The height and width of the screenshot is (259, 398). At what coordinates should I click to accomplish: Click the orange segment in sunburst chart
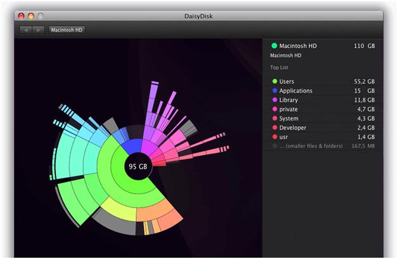pos(155,209)
